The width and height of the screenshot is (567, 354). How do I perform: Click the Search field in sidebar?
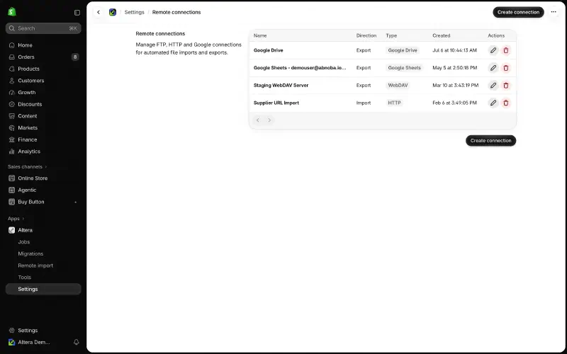(43, 28)
